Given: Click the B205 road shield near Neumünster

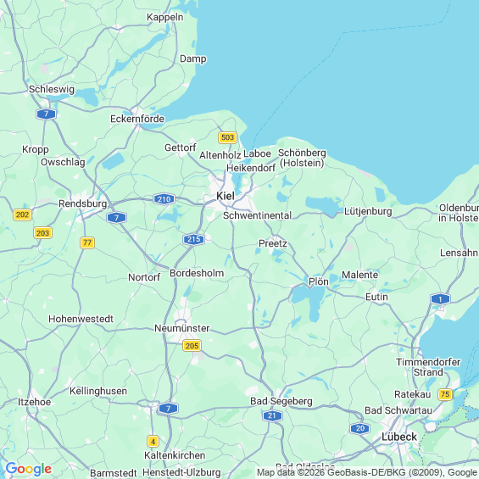Looking at the screenshot, I should click(x=192, y=346).
